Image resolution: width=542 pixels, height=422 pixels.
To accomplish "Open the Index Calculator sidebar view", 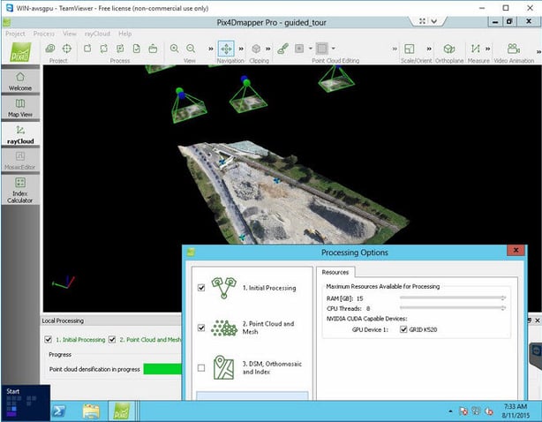I will click(x=19, y=187).
